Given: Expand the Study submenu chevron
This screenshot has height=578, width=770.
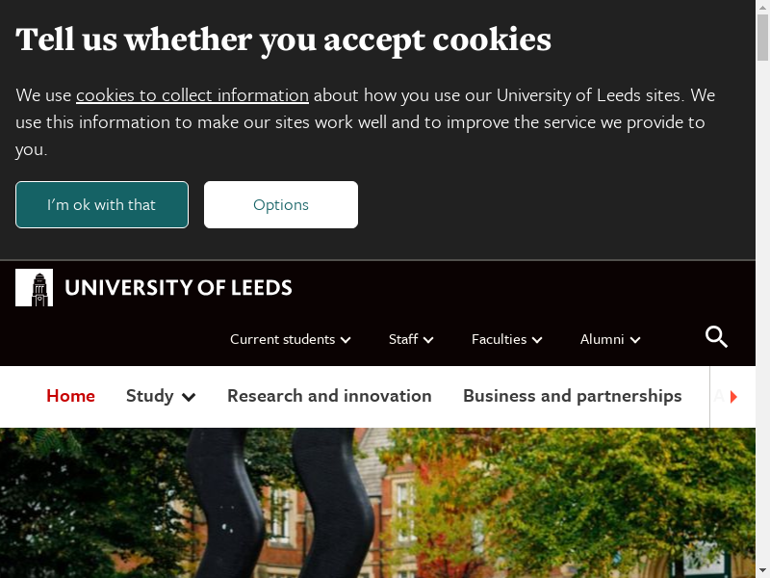Looking at the screenshot, I should (189, 397).
